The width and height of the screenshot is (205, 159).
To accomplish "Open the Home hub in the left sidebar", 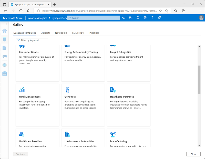I will [4, 31].
